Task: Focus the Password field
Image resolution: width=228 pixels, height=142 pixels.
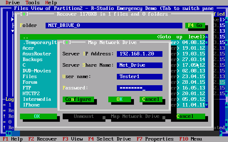Action: coord(140,88)
